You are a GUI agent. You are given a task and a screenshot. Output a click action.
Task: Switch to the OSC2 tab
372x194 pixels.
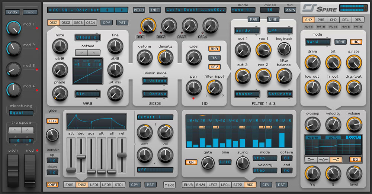(x=66, y=23)
